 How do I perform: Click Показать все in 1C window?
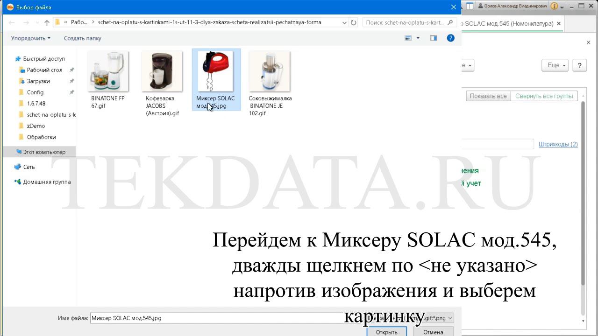[x=488, y=96]
